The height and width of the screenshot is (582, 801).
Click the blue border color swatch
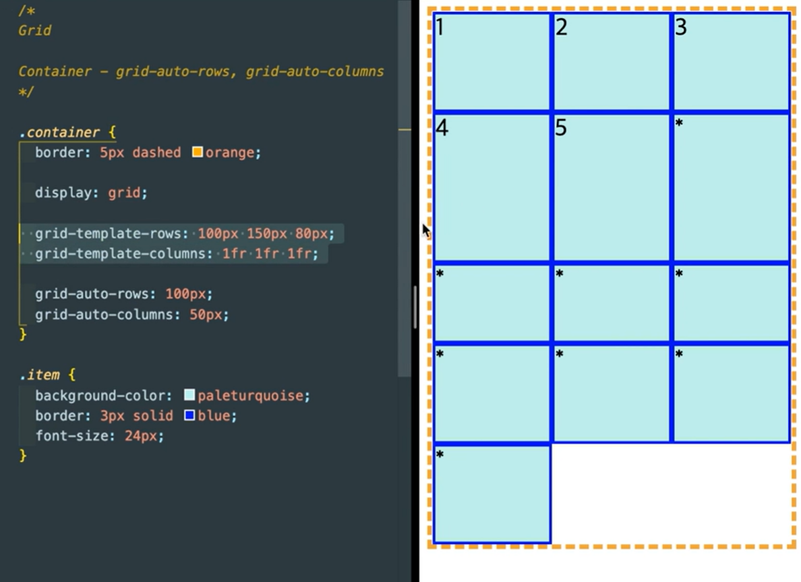[x=188, y=415]
